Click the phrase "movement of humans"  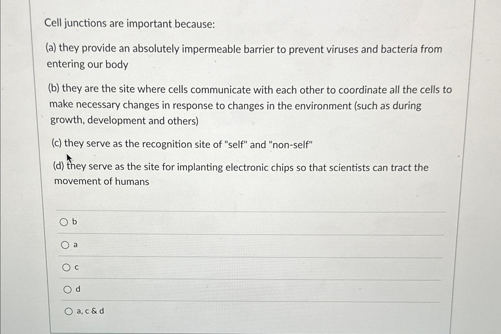pos(102,181)
